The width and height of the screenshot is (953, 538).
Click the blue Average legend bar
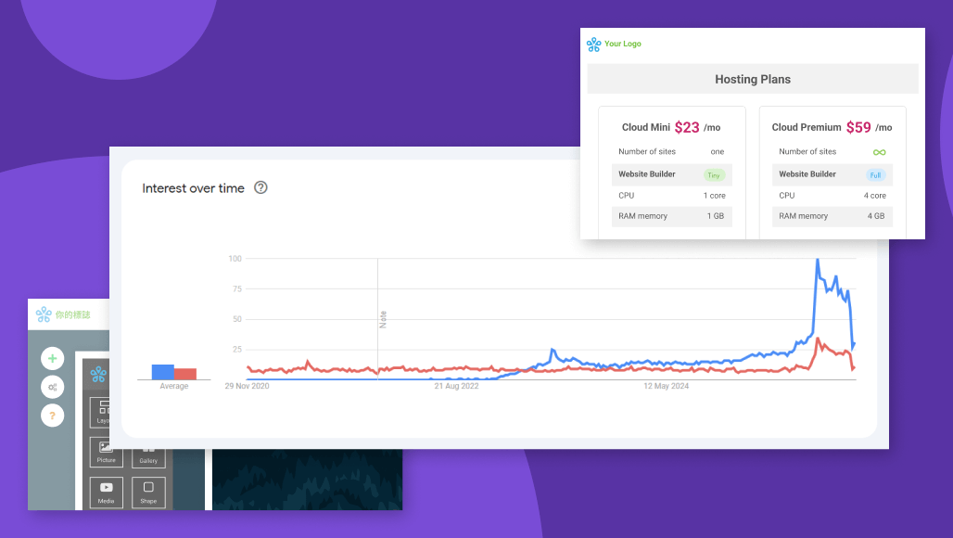pos(163,370)
